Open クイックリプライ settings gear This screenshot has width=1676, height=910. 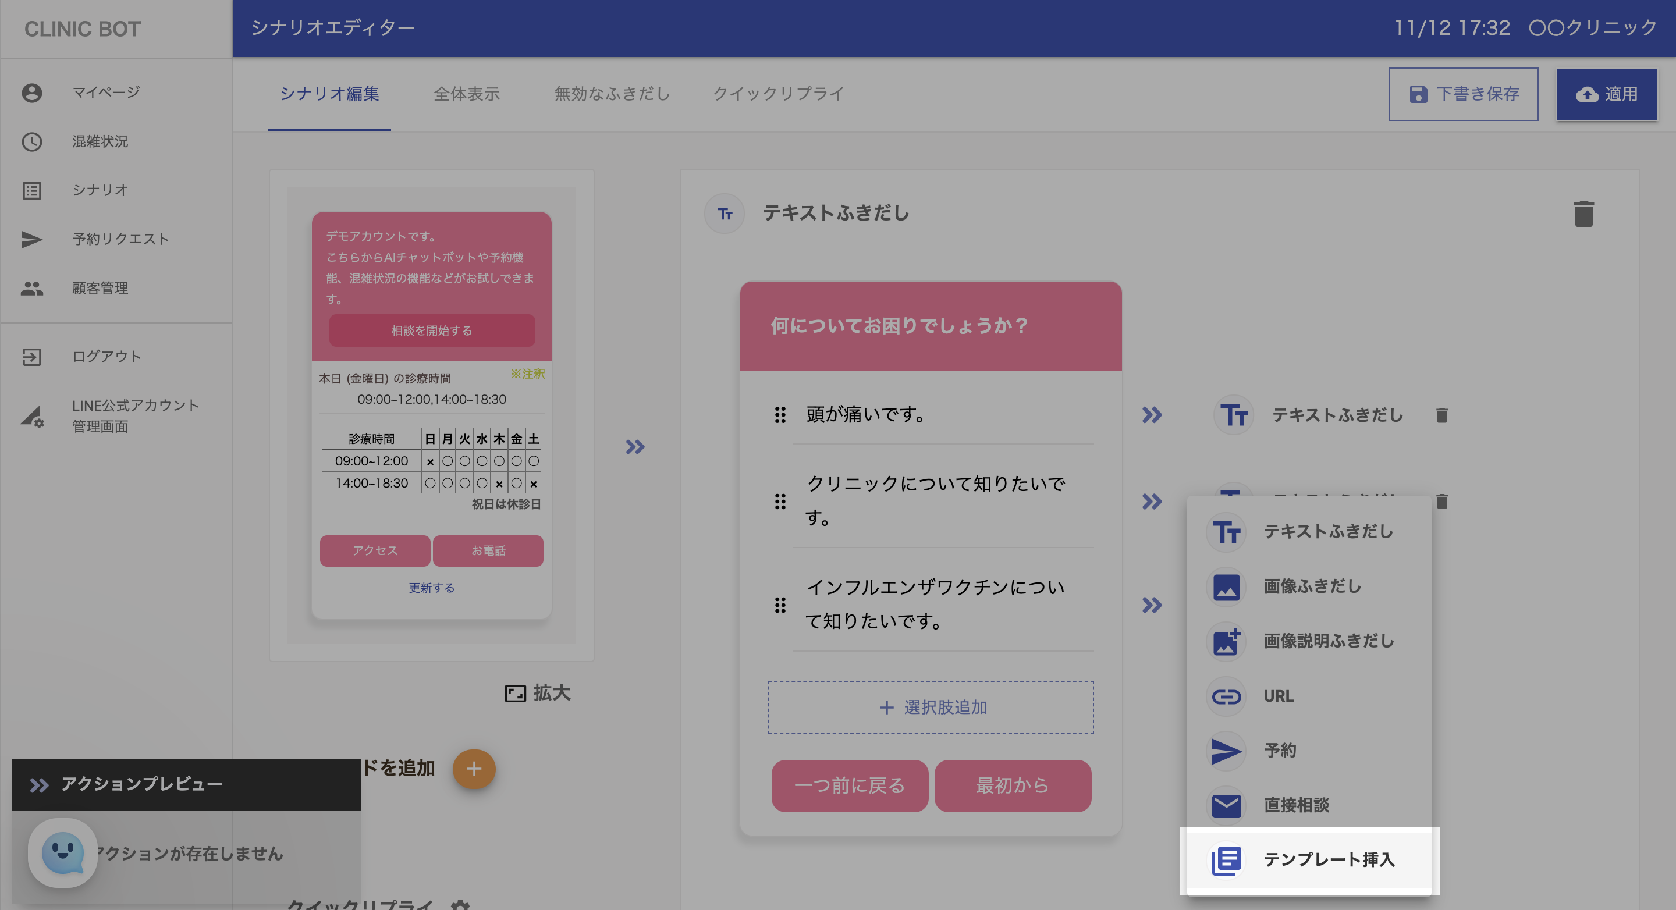pyautogui.click(x=460, y=905)
